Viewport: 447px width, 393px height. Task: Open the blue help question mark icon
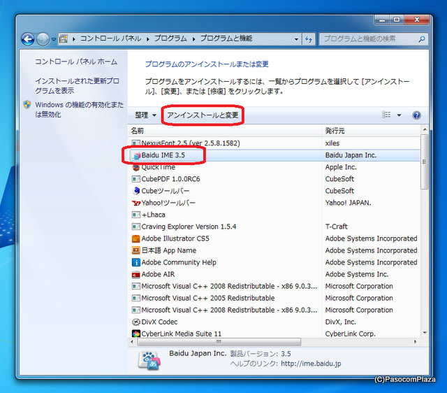tap(416, 115)
